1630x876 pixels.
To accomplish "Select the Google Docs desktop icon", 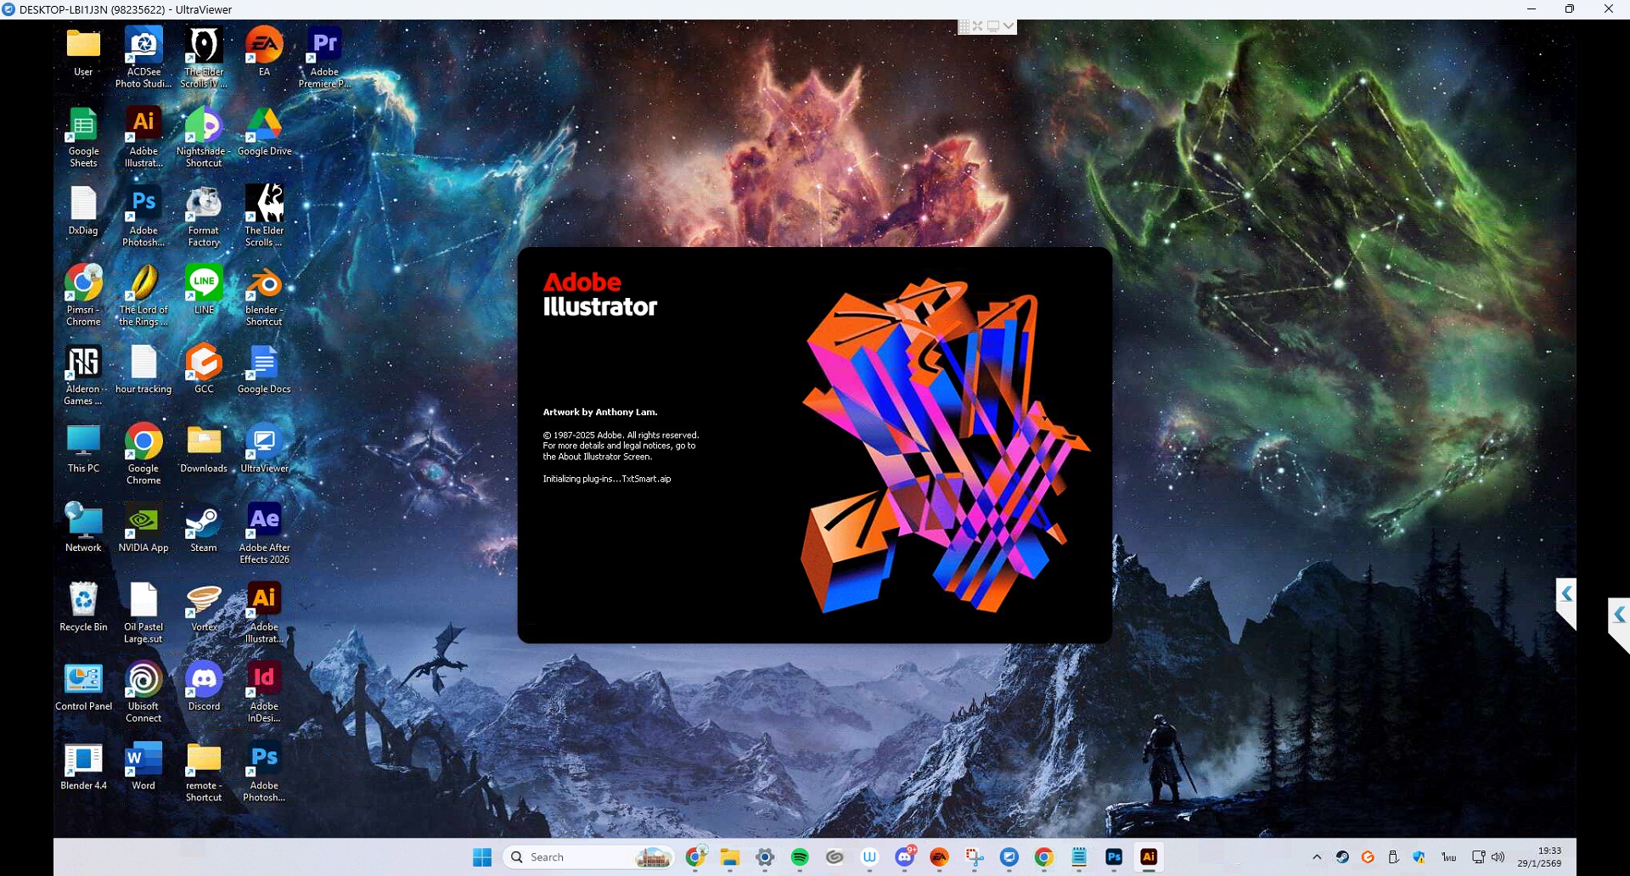I will (264, 370).
